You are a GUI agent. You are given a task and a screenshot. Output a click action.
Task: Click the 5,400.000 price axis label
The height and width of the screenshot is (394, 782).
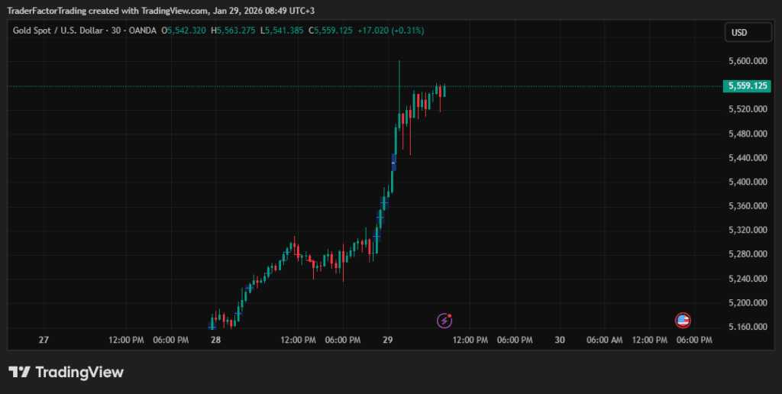[x=748, y=182]
